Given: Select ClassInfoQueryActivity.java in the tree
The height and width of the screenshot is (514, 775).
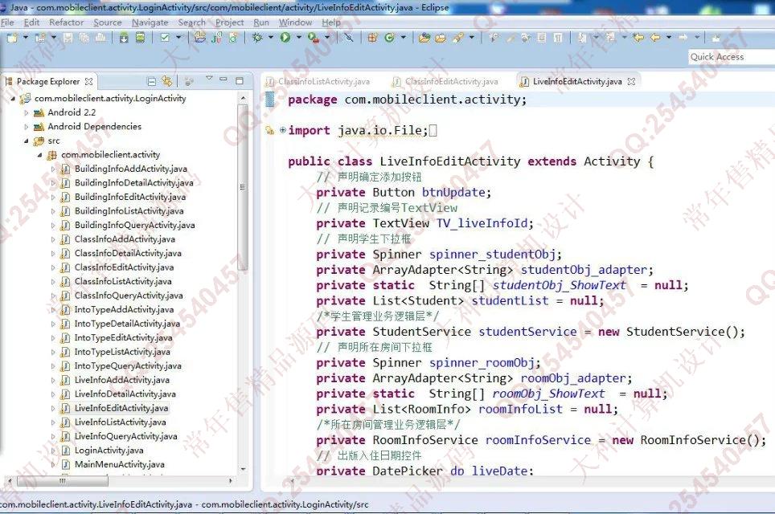Looking at the screenshot, I should click(129, 296).
